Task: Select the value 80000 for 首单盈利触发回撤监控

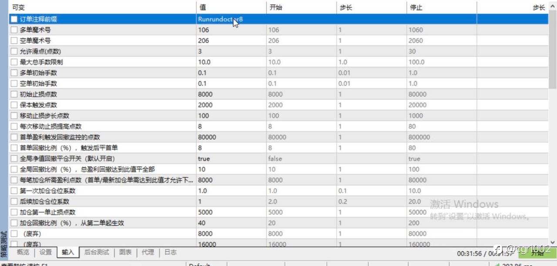Action: pos(207,137)
